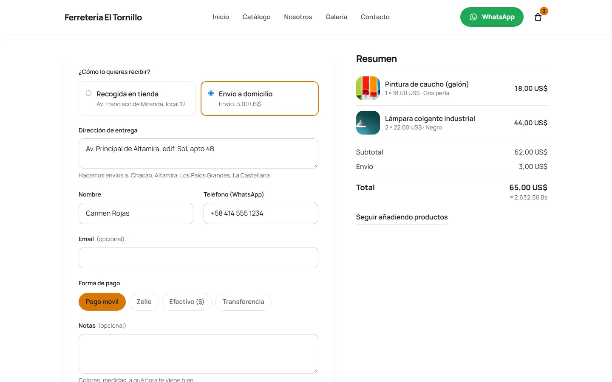Click the 3,00 US$ shipping cost in summary
612x382 pixels.
click(533, 166)
